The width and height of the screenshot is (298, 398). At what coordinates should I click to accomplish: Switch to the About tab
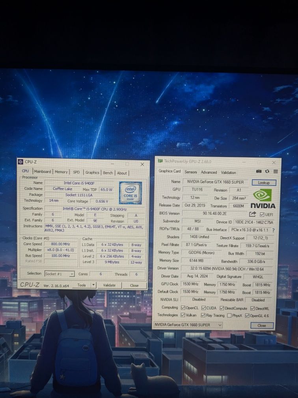122,173
